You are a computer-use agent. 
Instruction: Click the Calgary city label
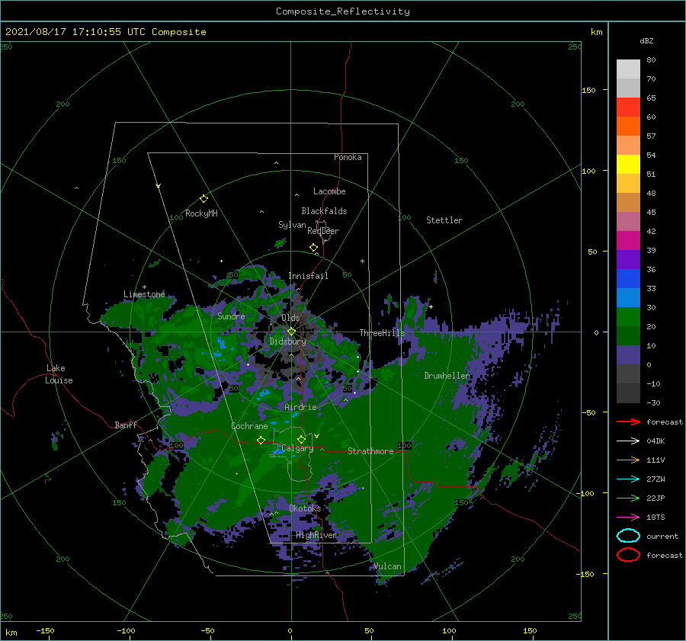pos(297,448)
